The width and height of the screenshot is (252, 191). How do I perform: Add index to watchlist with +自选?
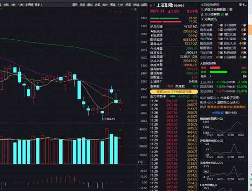pos(136,5)
